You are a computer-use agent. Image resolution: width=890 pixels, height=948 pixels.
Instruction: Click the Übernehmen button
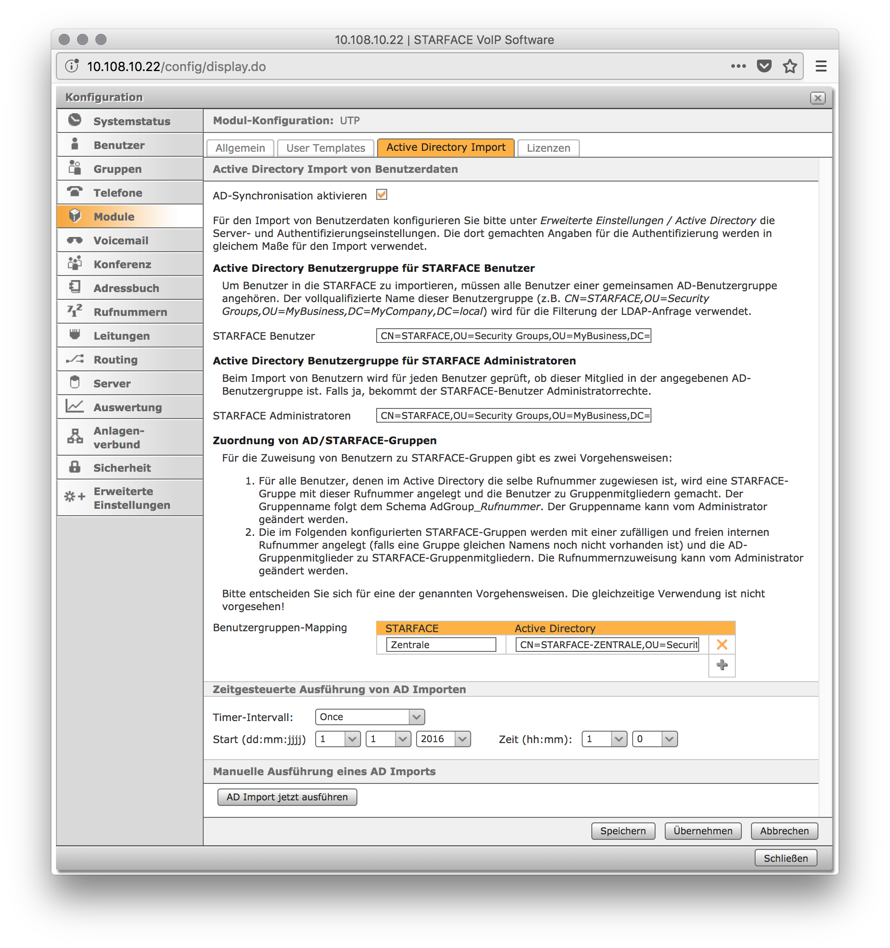click(x=703, y=831)
